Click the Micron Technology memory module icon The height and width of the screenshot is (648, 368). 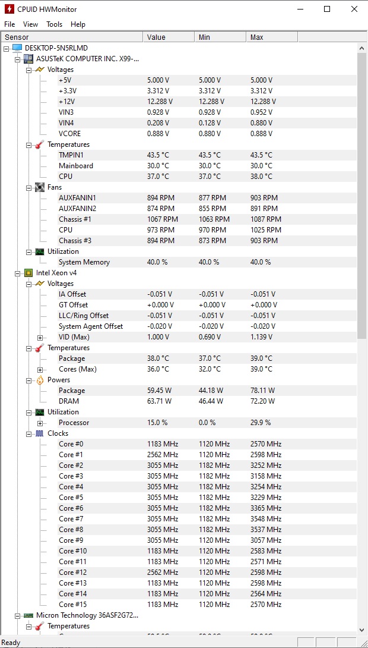tap(28, 615)
